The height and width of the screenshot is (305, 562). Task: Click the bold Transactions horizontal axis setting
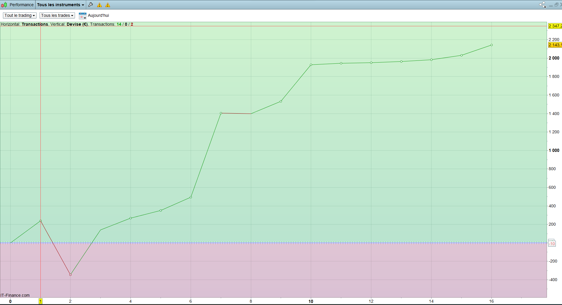click(x=35, y=24)
